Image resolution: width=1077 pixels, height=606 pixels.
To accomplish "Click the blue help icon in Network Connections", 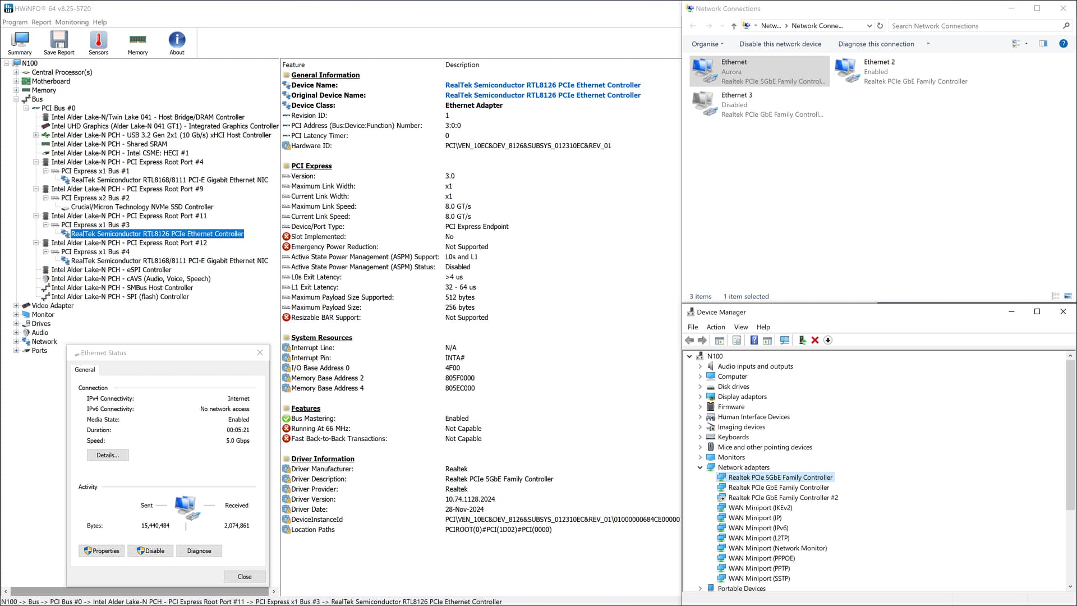I will [1063, 44].
